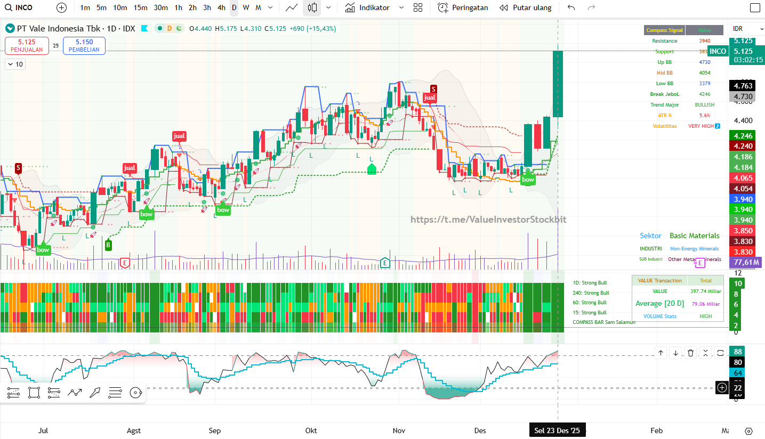Switch to the 3h timeframe
Screen dimensions: 765x439
point(207,7)
